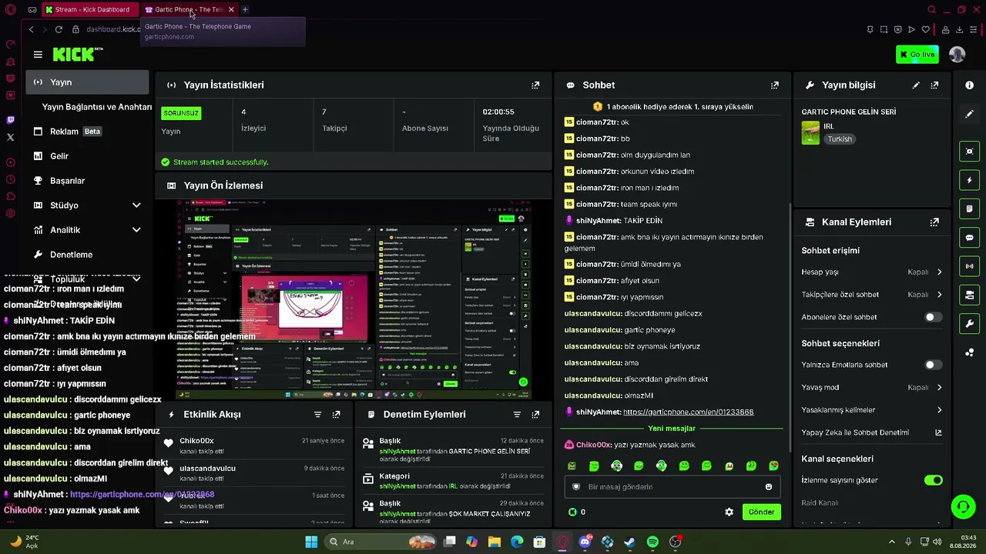Click the Gönder send button
The height and width of the screenshot is (554, 986).
(761, 512)
